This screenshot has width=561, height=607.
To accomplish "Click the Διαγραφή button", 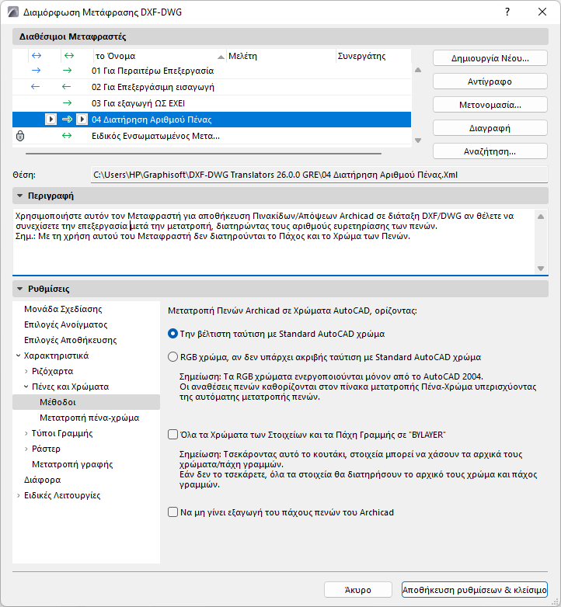I will tap(490, 128).
